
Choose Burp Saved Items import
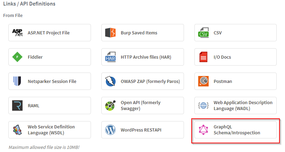click(143, 33)
